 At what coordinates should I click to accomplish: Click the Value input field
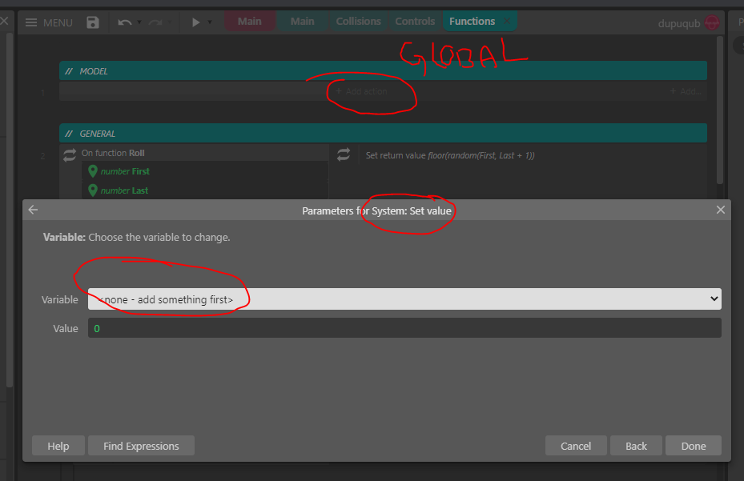(x=404, y=328)
